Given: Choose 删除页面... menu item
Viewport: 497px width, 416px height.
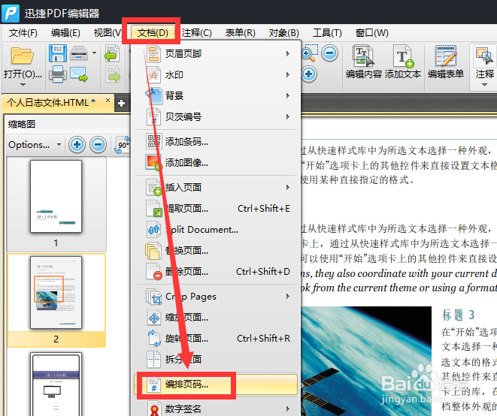Looking at the screenshot, I should [216, 272].
